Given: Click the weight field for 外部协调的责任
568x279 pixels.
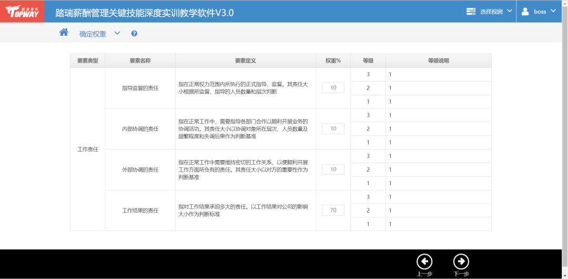Looking at the screenshot, I should coord(333,170).
